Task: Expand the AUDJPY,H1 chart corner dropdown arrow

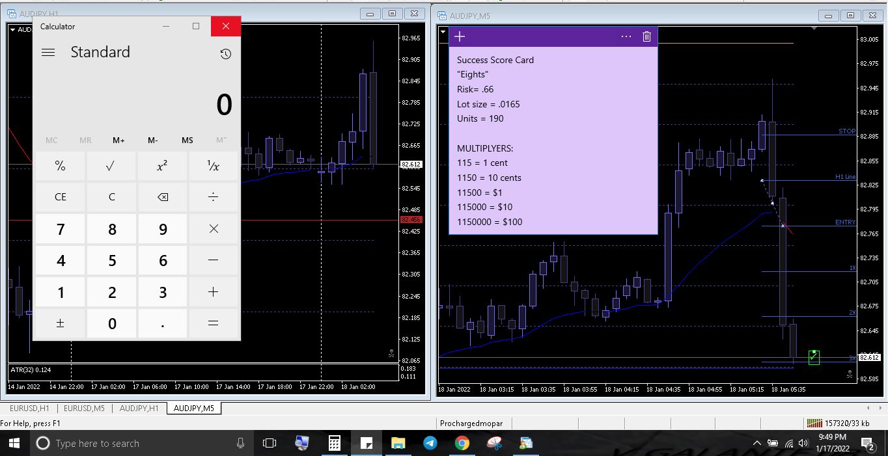Action: coord(12,29)
